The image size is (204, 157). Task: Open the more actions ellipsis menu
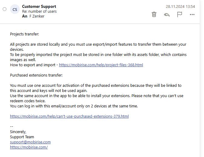[192, 15]
